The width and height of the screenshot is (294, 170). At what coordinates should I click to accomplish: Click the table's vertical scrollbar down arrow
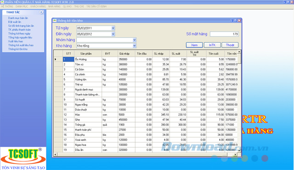(239, 150)
